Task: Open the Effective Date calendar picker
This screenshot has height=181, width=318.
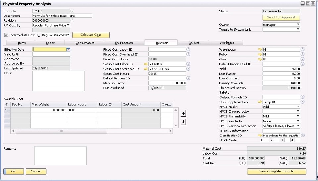Action: click(x=68, y=50)
